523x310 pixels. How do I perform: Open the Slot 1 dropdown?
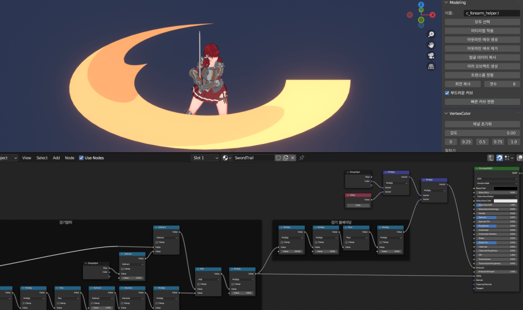205,158
